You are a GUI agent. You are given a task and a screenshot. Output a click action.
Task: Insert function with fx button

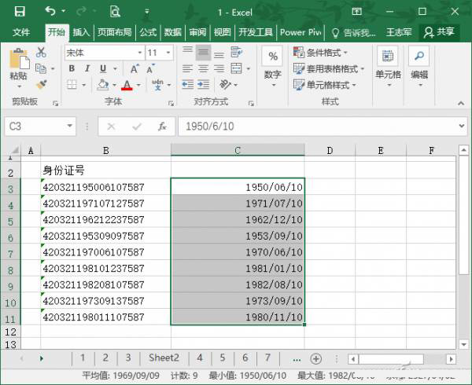click(162, 126)
